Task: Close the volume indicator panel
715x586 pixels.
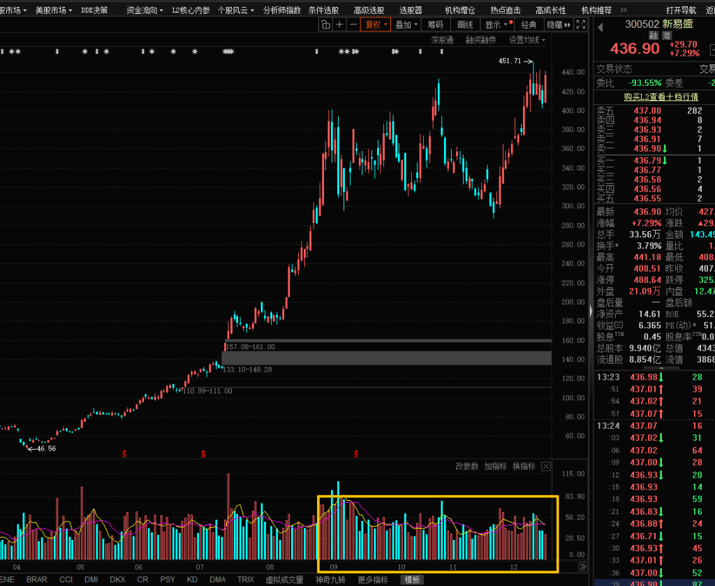Action: pos(546,467)
